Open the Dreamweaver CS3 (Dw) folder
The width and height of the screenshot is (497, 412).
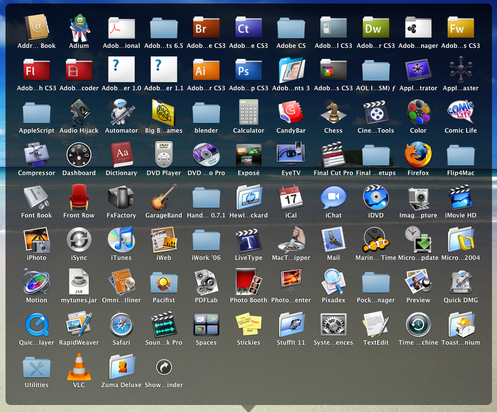click(x=376, y=27)
